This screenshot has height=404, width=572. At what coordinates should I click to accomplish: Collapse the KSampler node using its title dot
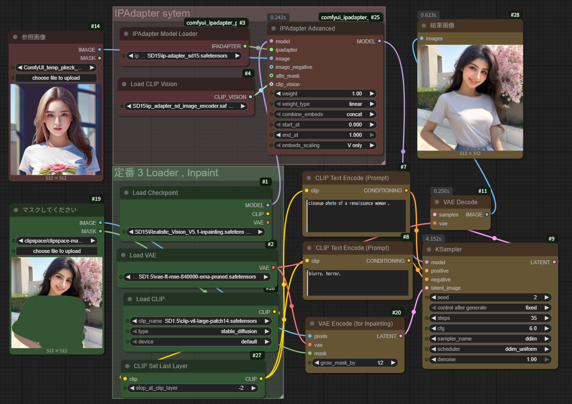(x=429, y=249)
